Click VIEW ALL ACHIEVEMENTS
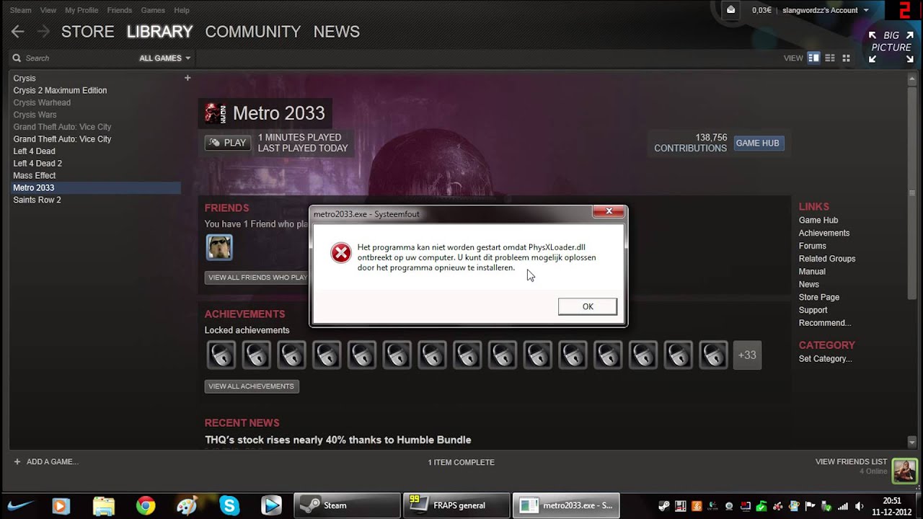Viewport: 923px width, 519px height. (252, 386)
